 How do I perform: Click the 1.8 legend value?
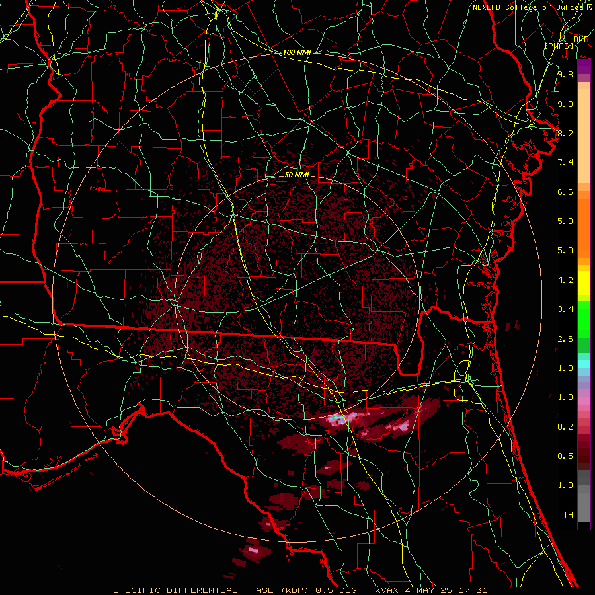[565, 368]
